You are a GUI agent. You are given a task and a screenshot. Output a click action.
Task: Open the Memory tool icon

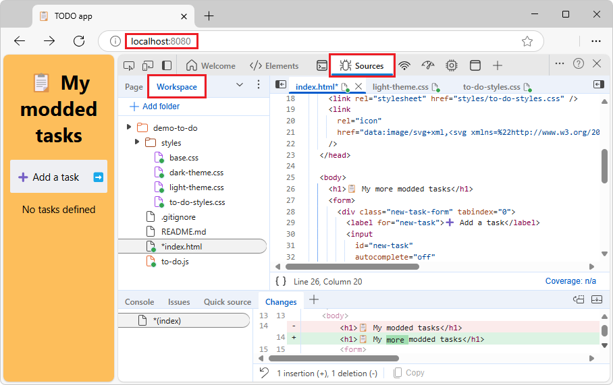pos(452,65)
